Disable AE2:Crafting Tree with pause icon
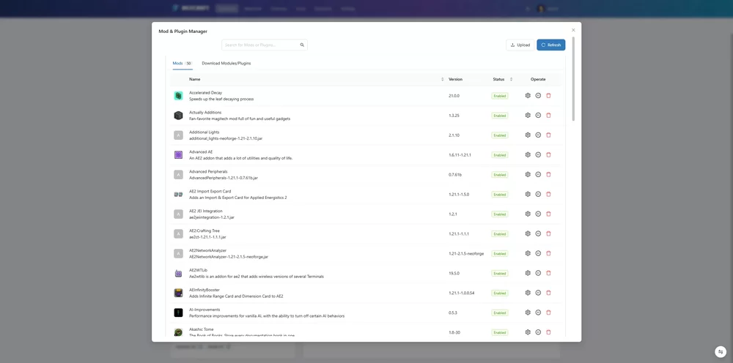 click(x=538, y=233)
